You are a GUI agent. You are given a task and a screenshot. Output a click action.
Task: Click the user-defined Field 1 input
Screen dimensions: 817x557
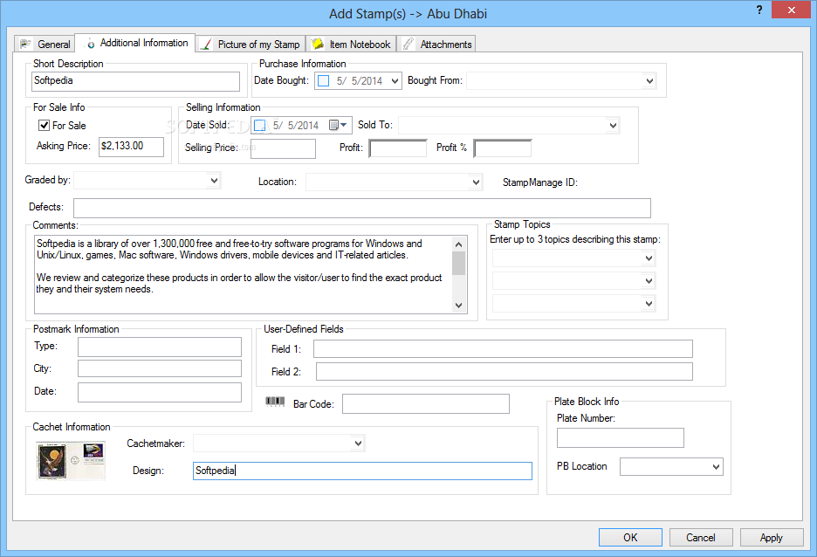click(x=503, y=349)
